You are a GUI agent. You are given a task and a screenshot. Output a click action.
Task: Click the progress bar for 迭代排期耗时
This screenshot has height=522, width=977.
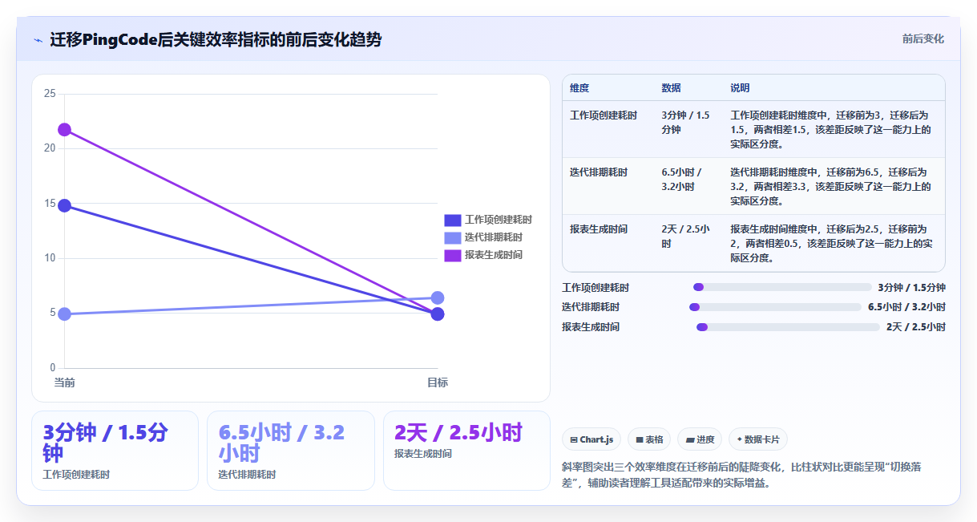775,307
